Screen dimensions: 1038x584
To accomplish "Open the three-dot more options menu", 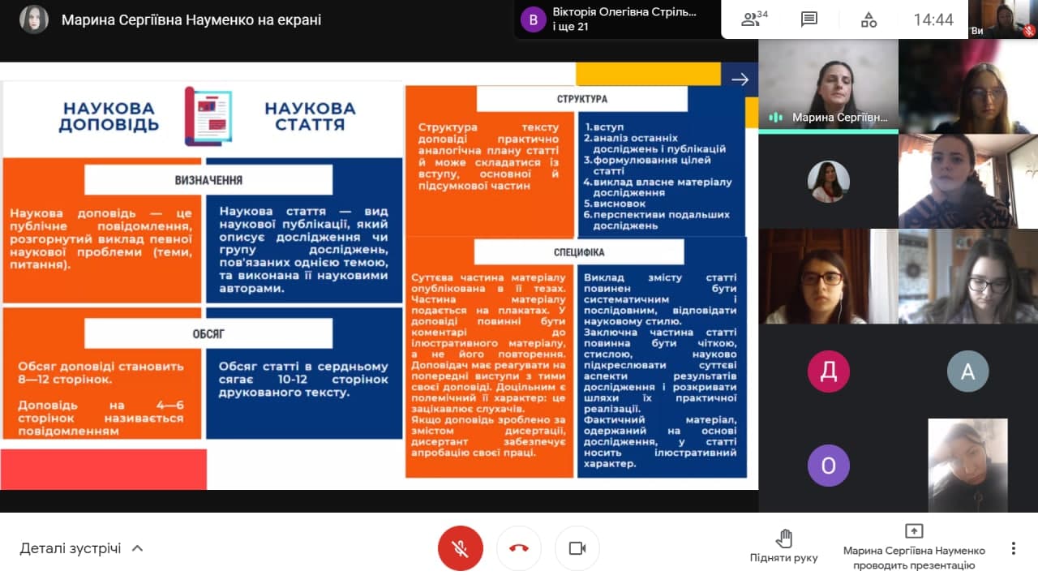I will (1013, 548).
